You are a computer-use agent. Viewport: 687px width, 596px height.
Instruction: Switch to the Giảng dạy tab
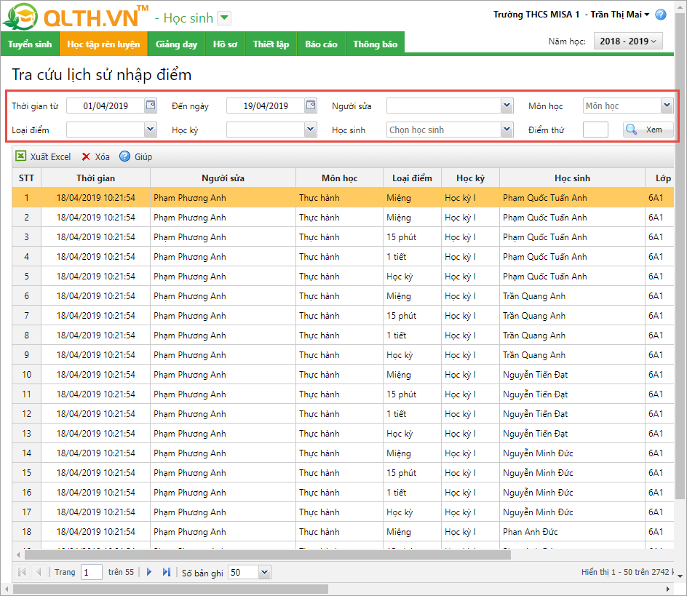pos(176,44)
